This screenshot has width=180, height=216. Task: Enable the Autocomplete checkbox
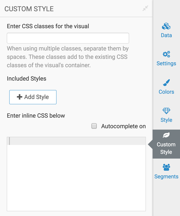[x=94, y=126]
